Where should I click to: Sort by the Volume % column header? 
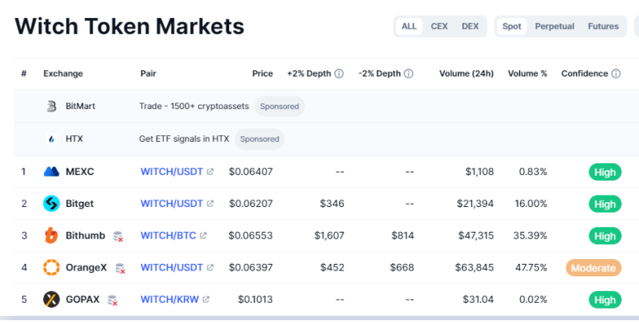tap(527, 73)
